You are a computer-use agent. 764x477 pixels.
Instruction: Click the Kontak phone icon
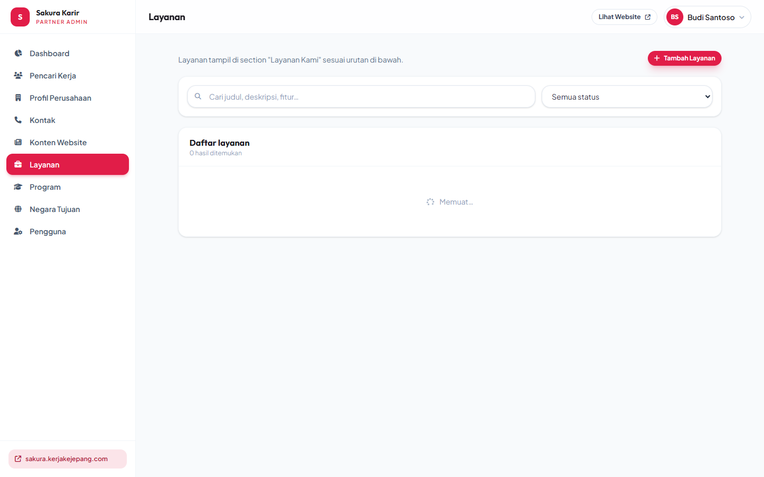(x=18, y=120)
